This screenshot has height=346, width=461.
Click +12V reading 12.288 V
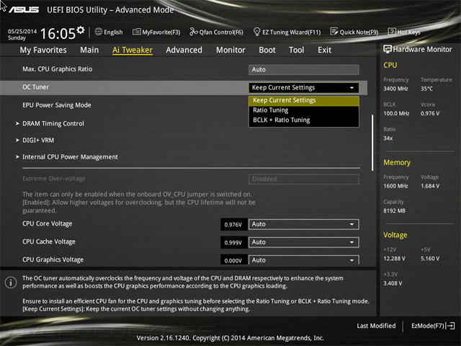pos(394,259)
